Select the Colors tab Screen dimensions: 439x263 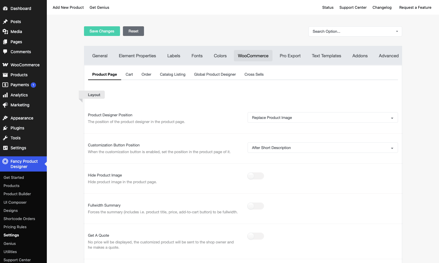[x=220, y=56]
